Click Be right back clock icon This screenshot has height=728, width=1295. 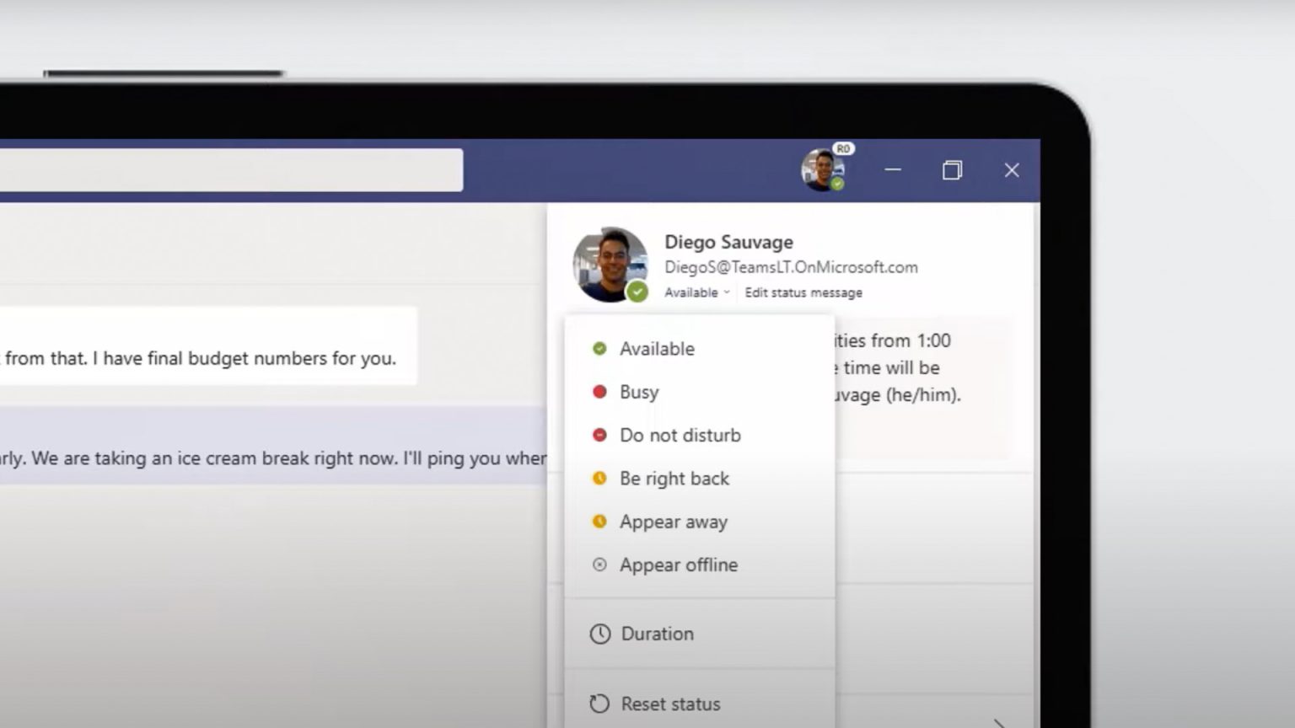pyautogui.click(x=599, y=479)
